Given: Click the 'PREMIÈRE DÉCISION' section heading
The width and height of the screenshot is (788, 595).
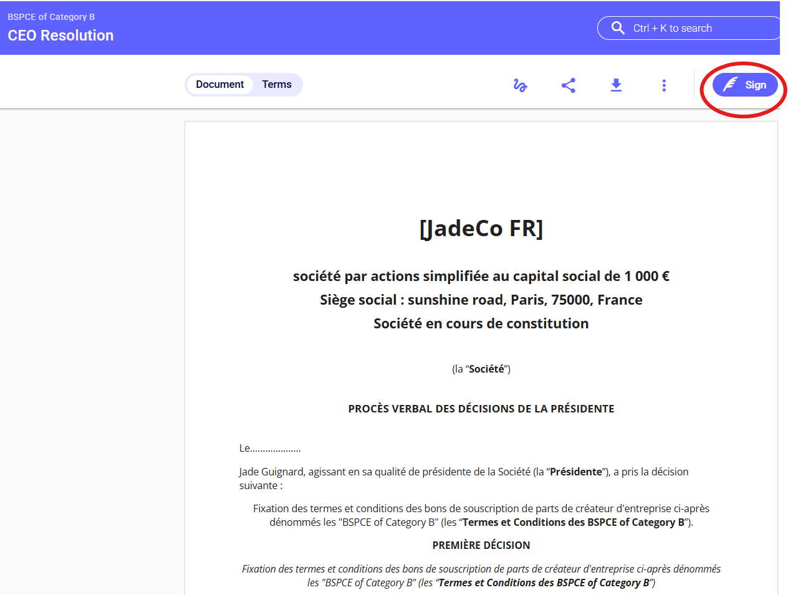Looking at the screenshot, I should tap(481, 545).
